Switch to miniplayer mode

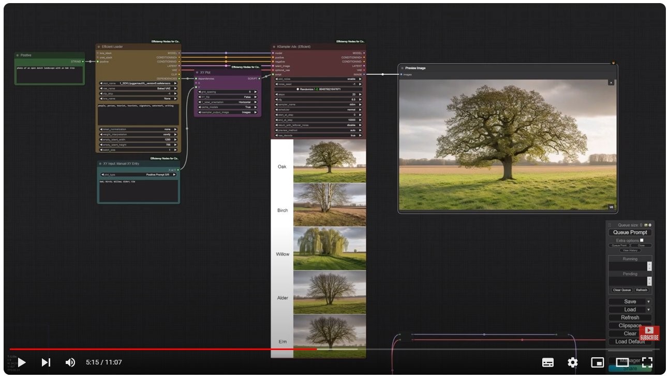(598, 362)
